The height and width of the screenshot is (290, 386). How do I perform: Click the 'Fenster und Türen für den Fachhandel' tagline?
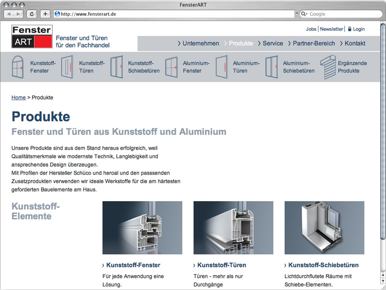(x=83, y=42)
